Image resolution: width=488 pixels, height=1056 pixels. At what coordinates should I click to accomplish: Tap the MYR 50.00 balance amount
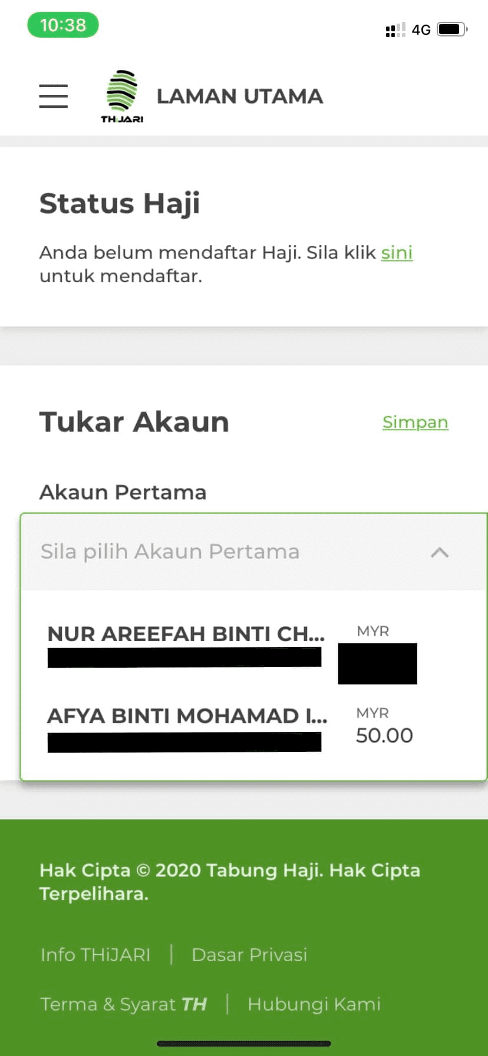click(x=384, y=735)
